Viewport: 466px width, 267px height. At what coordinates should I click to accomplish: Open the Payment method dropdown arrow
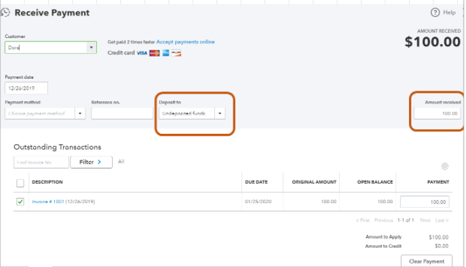(80, 113)
